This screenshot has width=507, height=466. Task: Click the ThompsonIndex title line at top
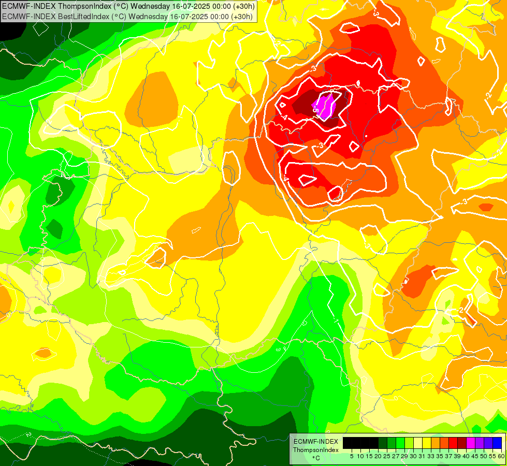128,6
